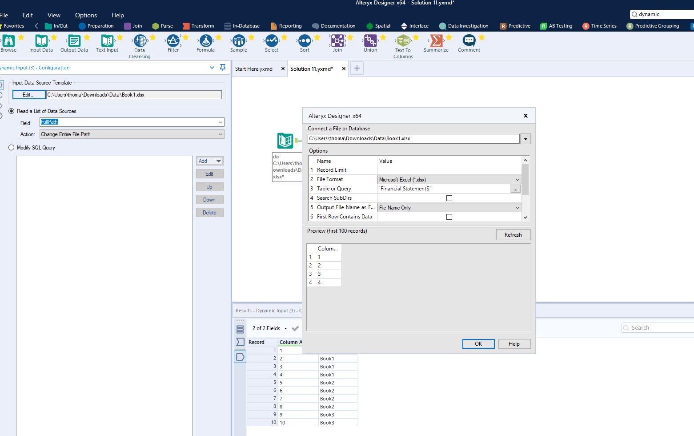Click the OK button in dialog

tap(478, 344)
